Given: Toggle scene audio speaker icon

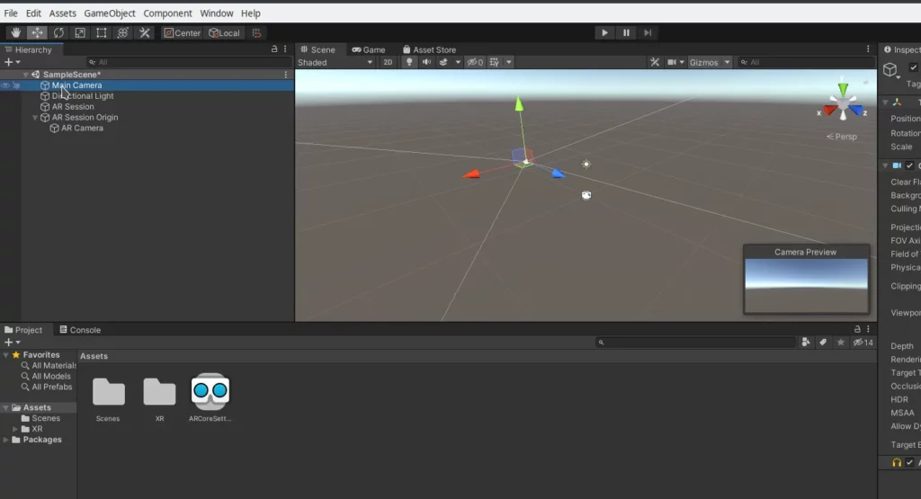Looking at the screenshot, I should pyautogui.click(x=426, y=62).
